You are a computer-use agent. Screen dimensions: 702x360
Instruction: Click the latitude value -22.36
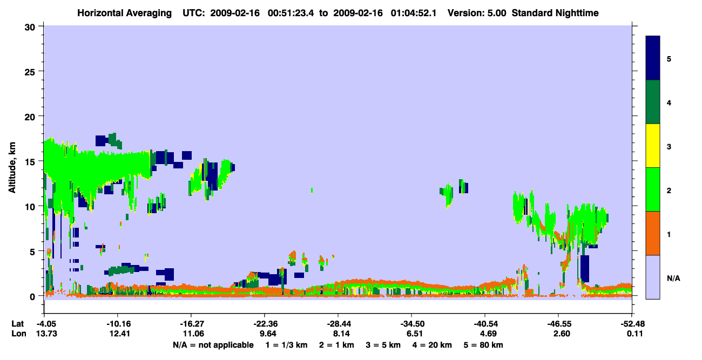coord(264,324)
